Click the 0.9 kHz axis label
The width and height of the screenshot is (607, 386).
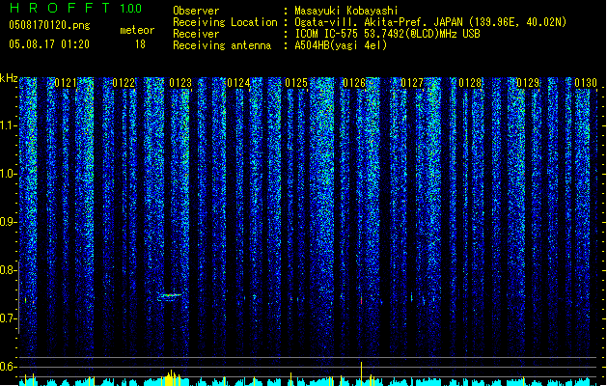click(8, 222)
